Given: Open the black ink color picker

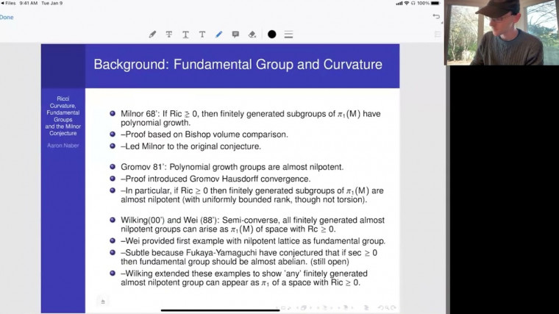Looking at the screenshot, I should point(271,35).
